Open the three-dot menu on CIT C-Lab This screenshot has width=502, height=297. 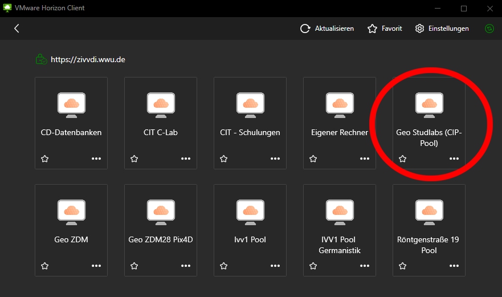tap(186, 158)
